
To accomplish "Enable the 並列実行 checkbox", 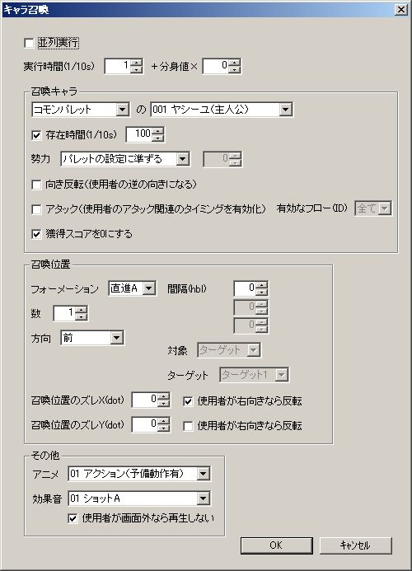I will tap(29, 43).
